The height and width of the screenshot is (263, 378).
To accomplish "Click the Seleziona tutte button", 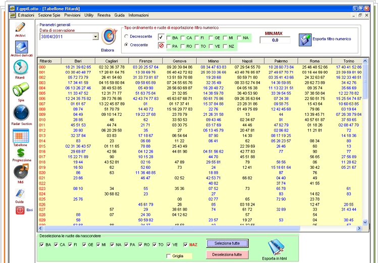I will point(227,243).
